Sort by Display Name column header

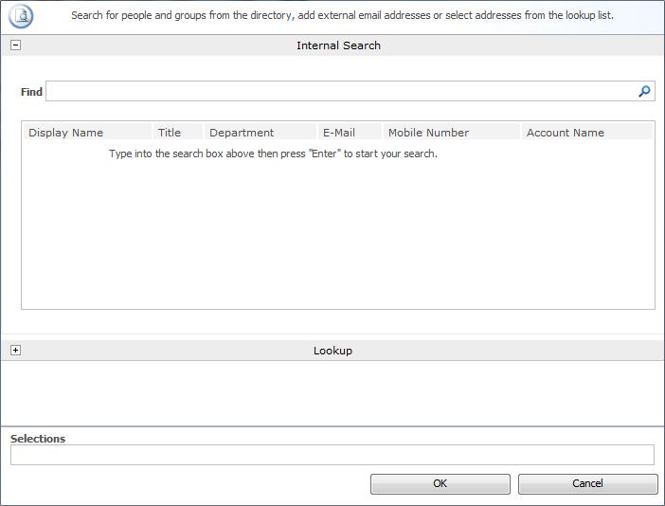pos(66,133)
